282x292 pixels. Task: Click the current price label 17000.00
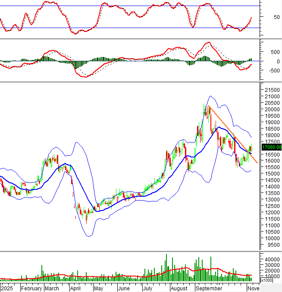click(271, 147)
